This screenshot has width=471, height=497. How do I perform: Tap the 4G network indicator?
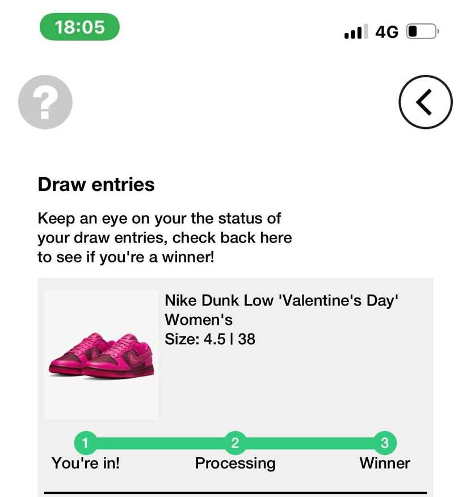(386, 32)
